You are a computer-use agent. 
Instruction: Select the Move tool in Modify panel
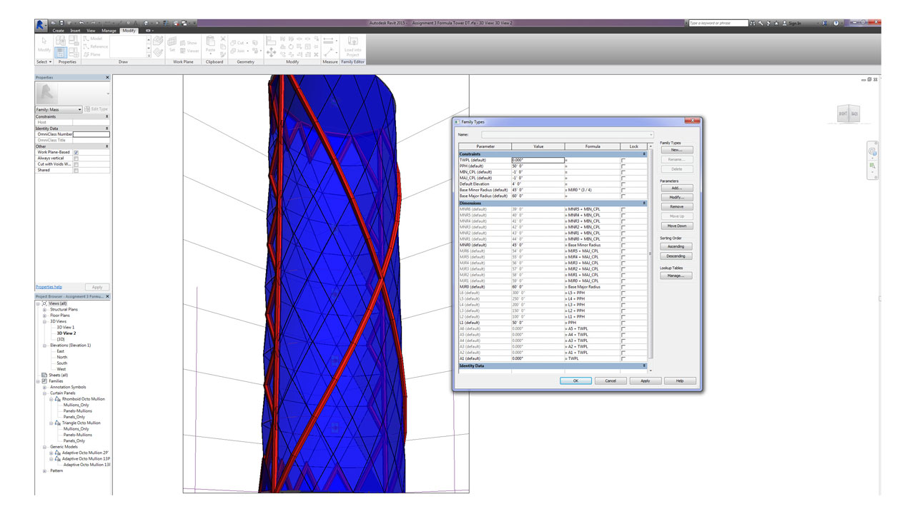coord(271,51)
